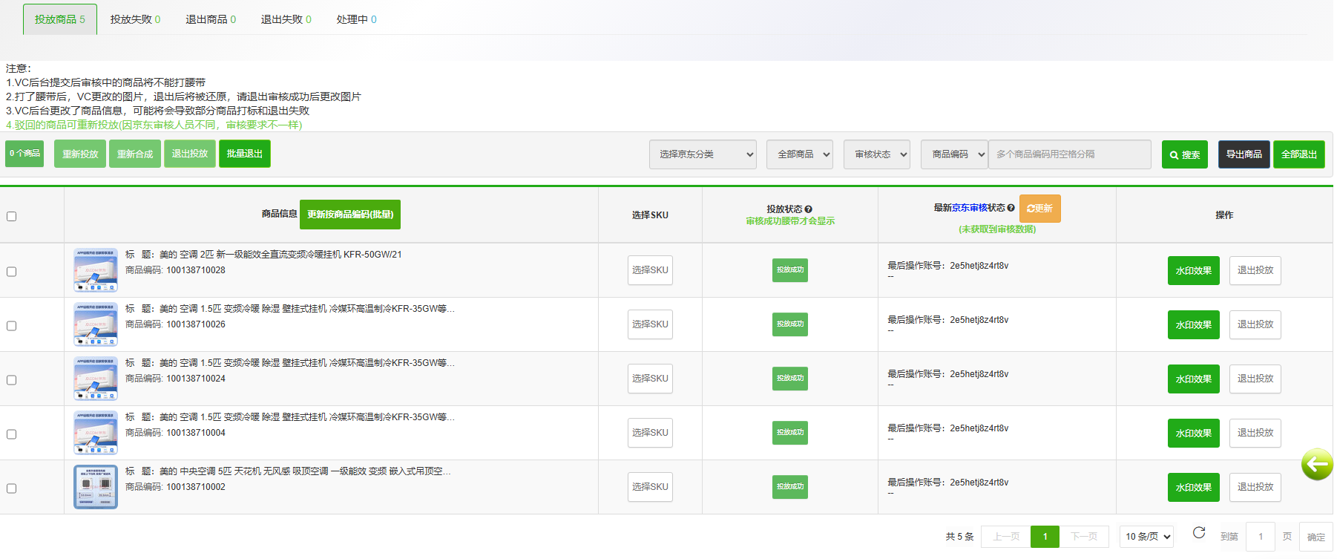Tick the select-all checkbox in table header
The height and width of the screenshot is (559, 1337).
tap(12, 217)
